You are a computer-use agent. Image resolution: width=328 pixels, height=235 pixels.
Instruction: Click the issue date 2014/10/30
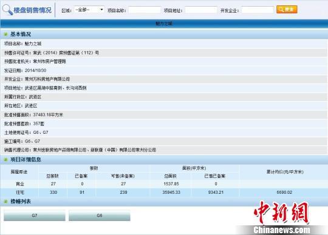coord(36,70)
